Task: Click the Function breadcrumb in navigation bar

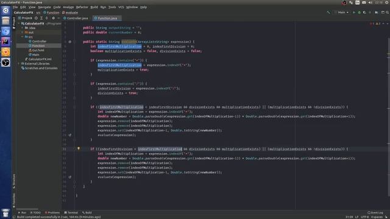Action: point(51,12)
